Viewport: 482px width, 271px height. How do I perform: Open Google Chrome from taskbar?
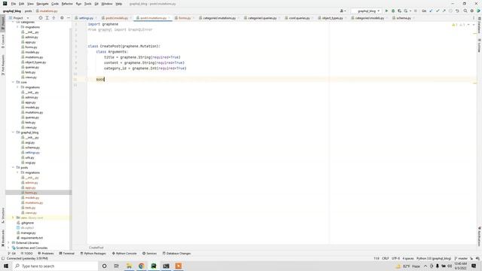point(141,266)
